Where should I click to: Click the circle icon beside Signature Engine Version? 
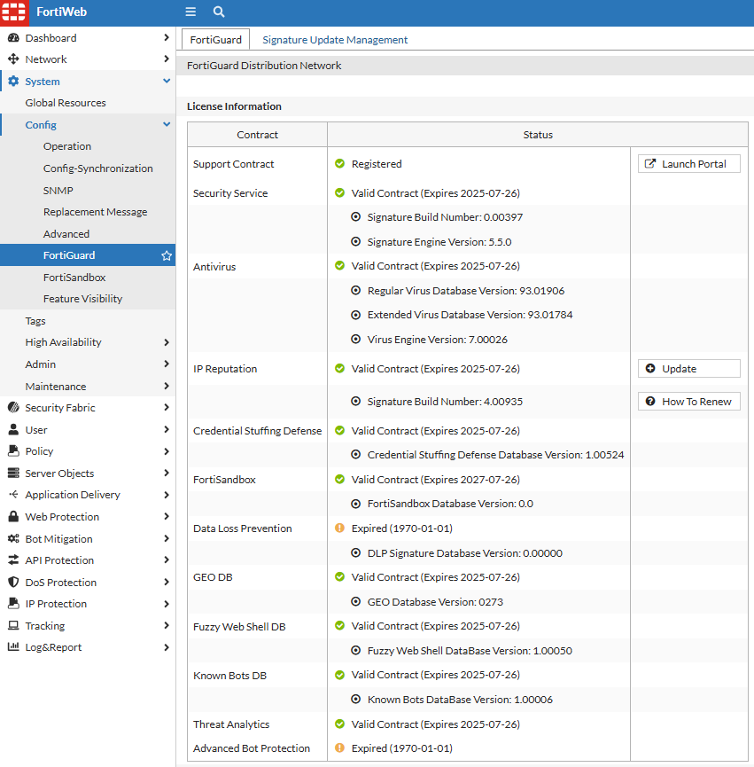356,241
